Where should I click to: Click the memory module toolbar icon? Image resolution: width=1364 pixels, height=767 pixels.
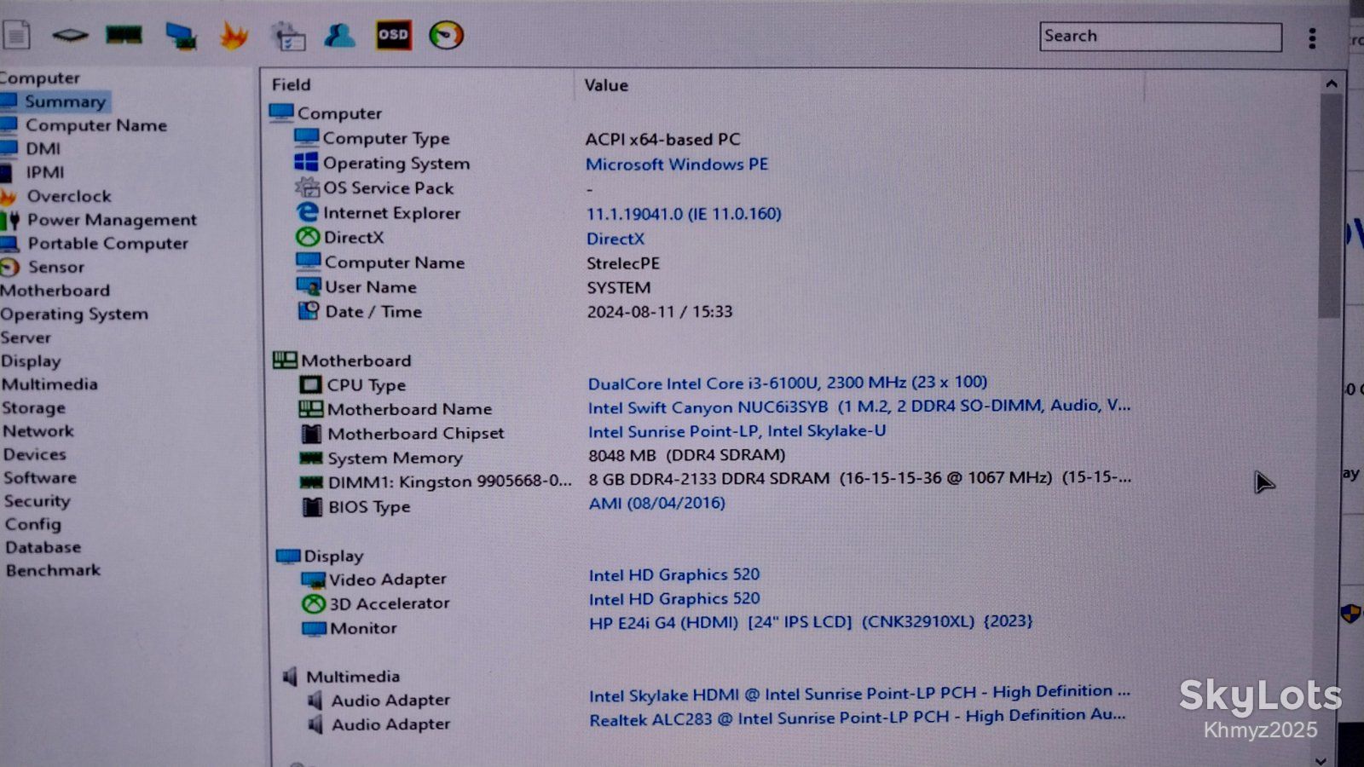point(124,35)
